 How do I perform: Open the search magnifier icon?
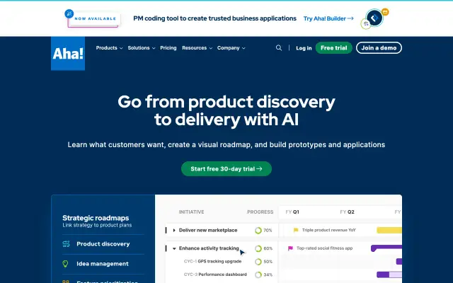click(279, 48)
